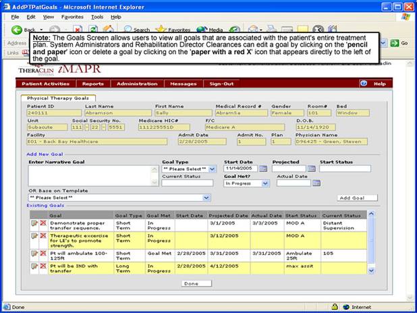Click the Existing Goals list down arrow
Screen dimensions: 417x313
371,271
